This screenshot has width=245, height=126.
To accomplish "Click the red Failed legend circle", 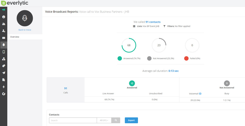I will point(186,58).
